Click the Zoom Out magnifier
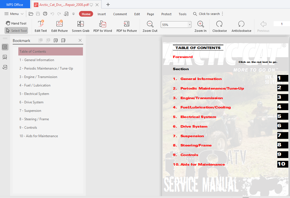 [x=150, y=26]
